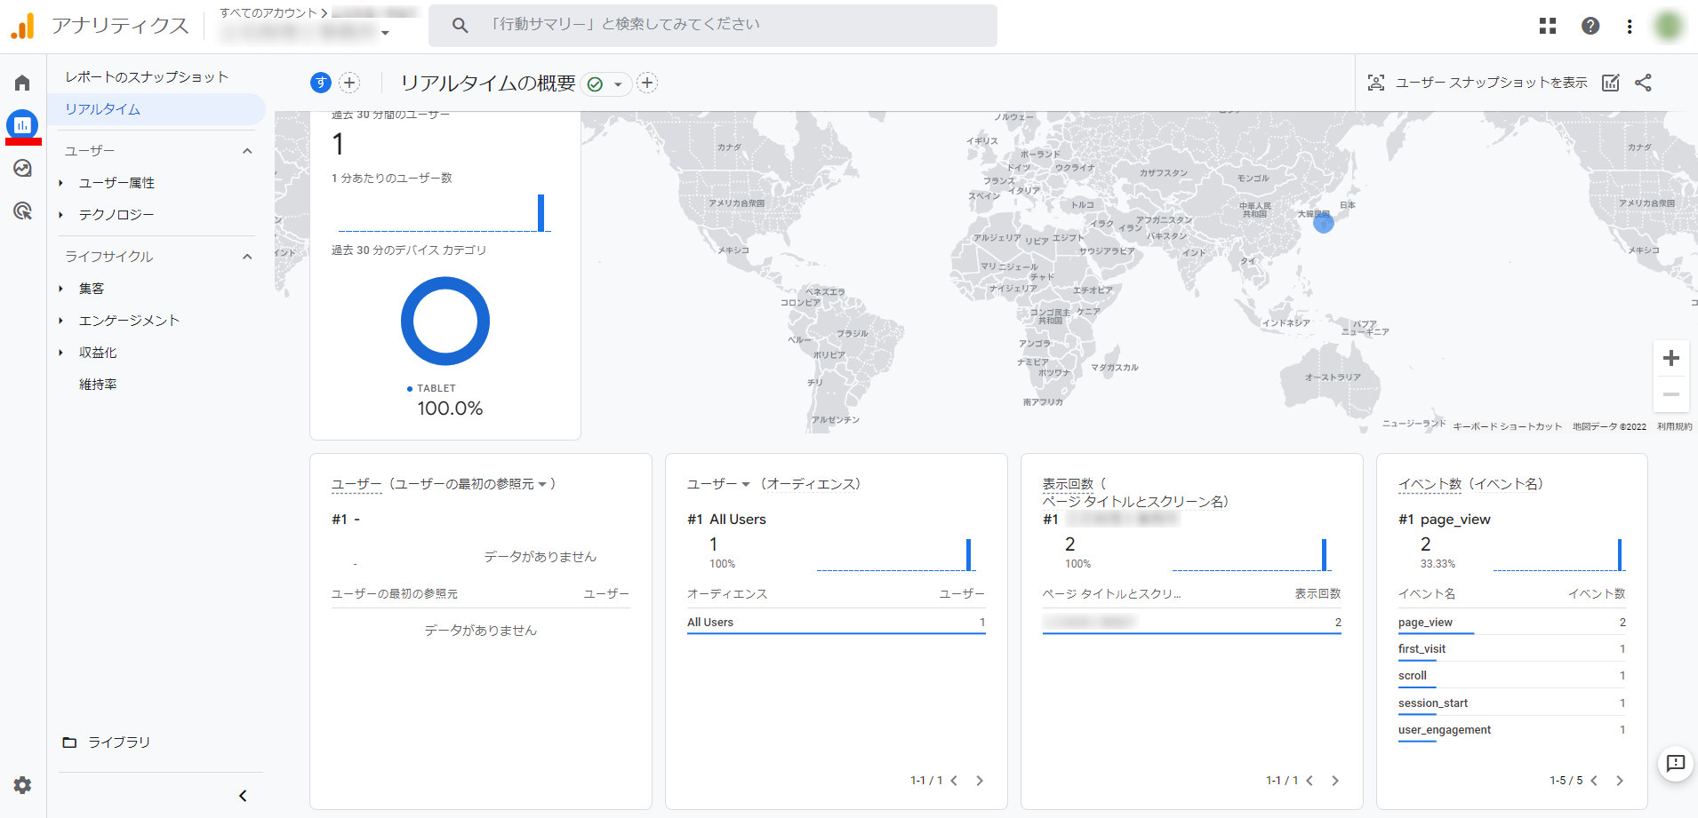Select レポートのスナップショット in sidebar
The image size is (1698, 818).
(x=147, y=77)
